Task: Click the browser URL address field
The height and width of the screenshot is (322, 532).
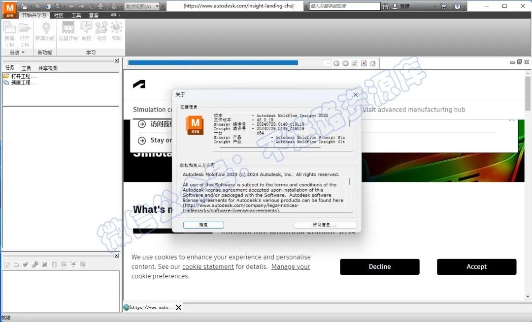Action: (x=226, y=63)
